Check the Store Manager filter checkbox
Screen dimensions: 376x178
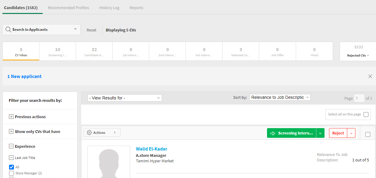(x=12, y=173)
